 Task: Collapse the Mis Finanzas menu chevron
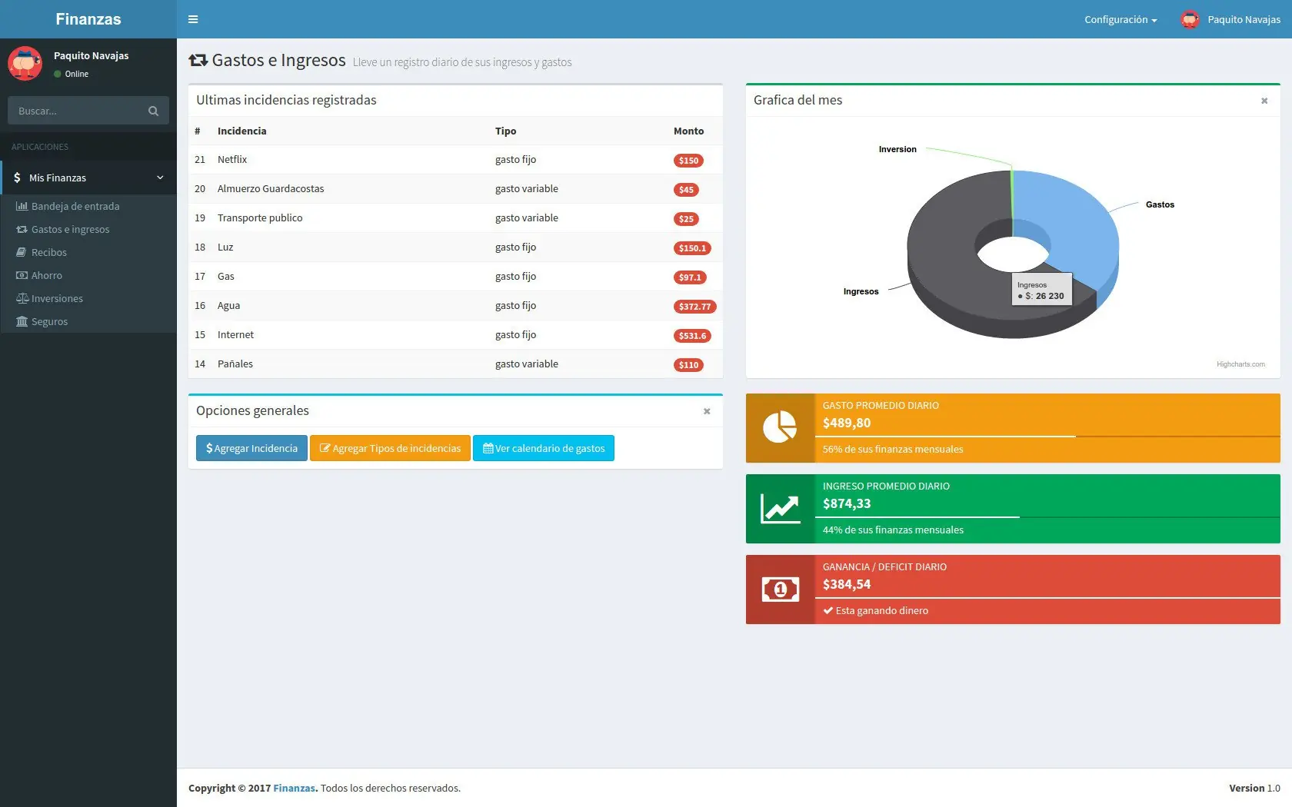160,178
